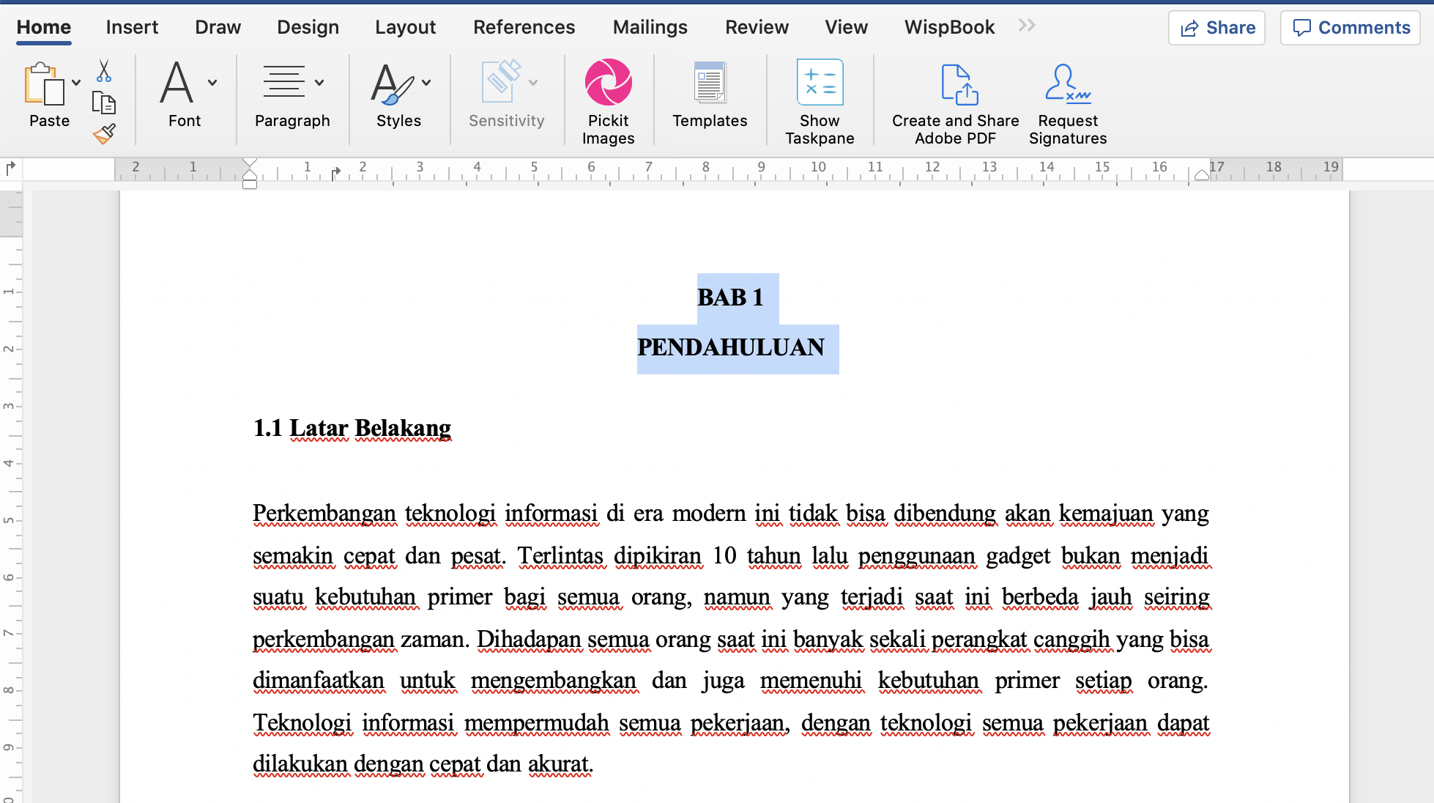The width and height of the screenshot is (1434, 803).
Task: Click the Draw tab in ribbon
Action: click(x=218, y=26)
